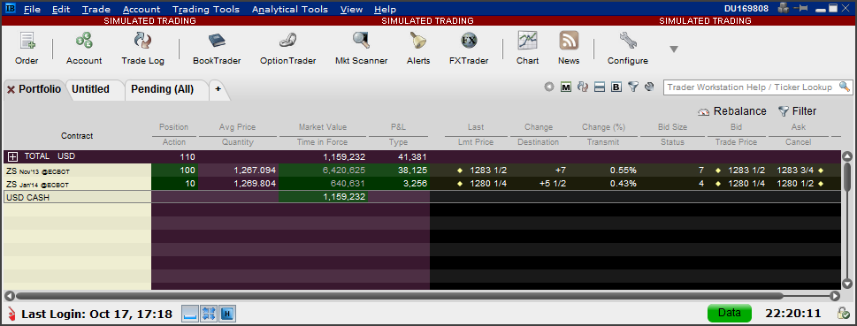
Task: Open the Order ticket tool
Action: click(27, 48)
